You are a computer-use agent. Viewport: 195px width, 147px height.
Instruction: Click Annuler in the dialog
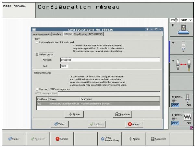pos(134,124)
